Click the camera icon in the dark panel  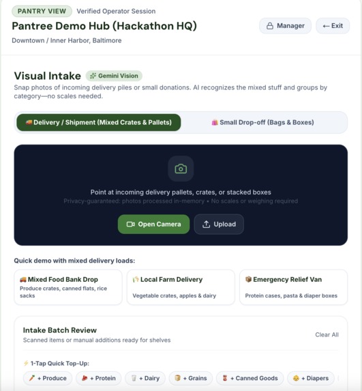tap(181, 169)
